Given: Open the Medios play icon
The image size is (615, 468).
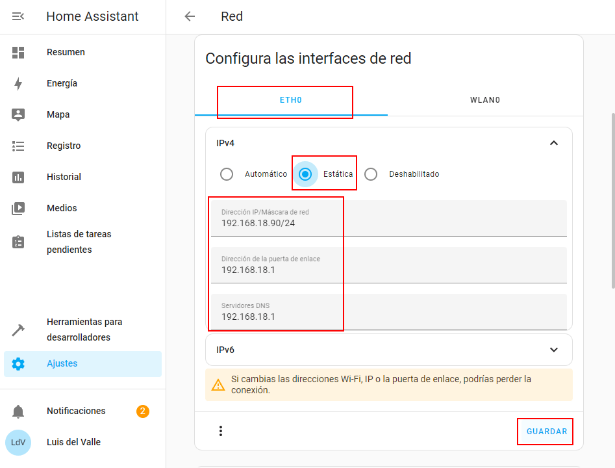Looking at the screenshot, I should click(x=18, y=209).
